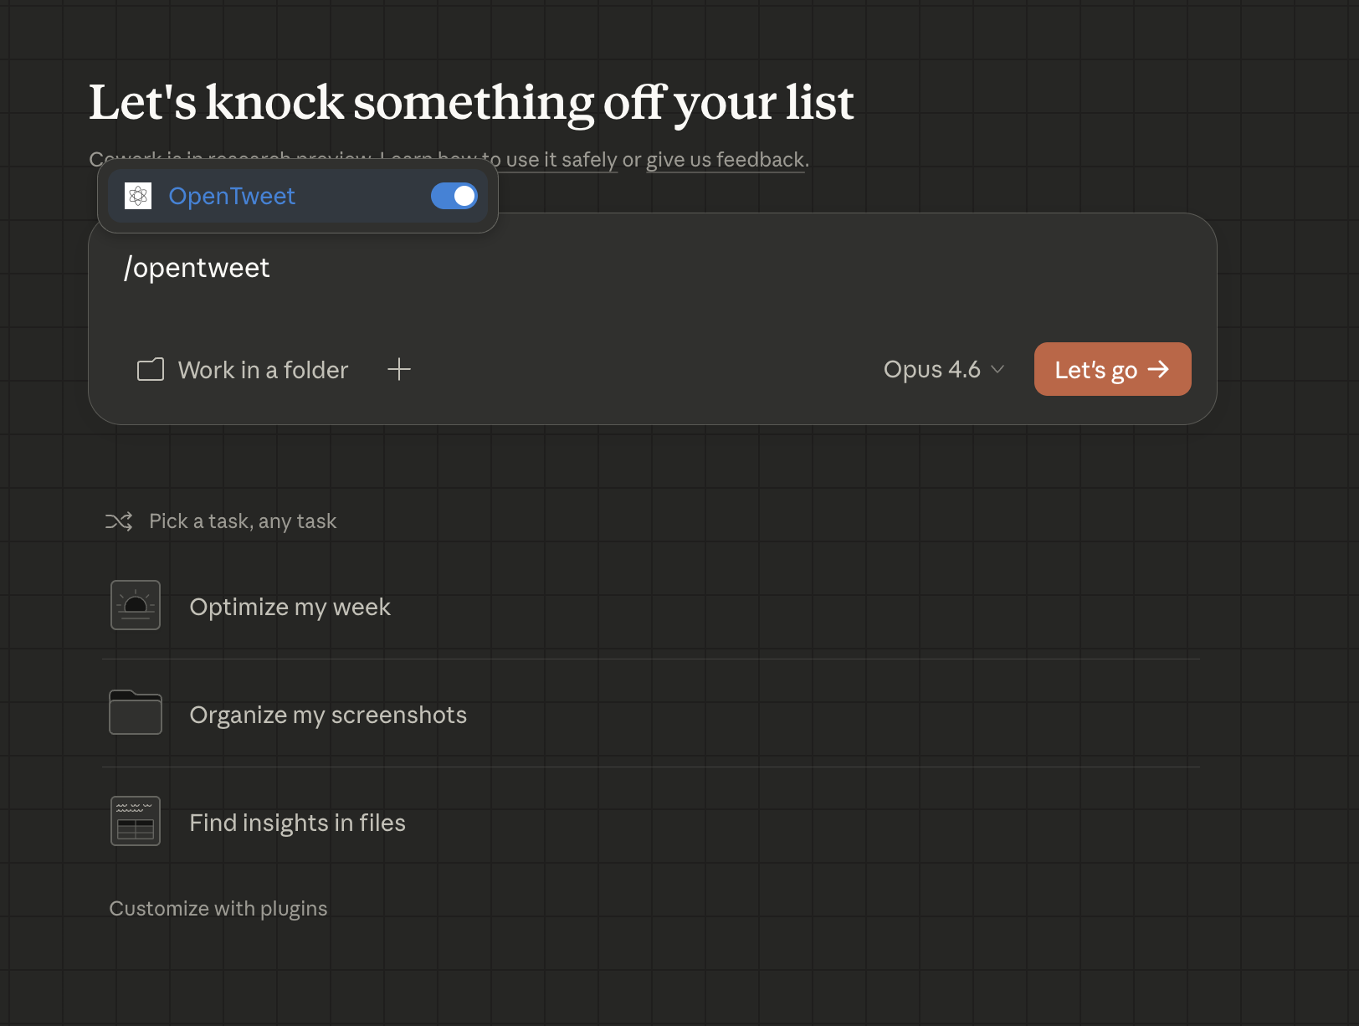
Task: Select the Optimize my week task
Action: click(290, 607)
